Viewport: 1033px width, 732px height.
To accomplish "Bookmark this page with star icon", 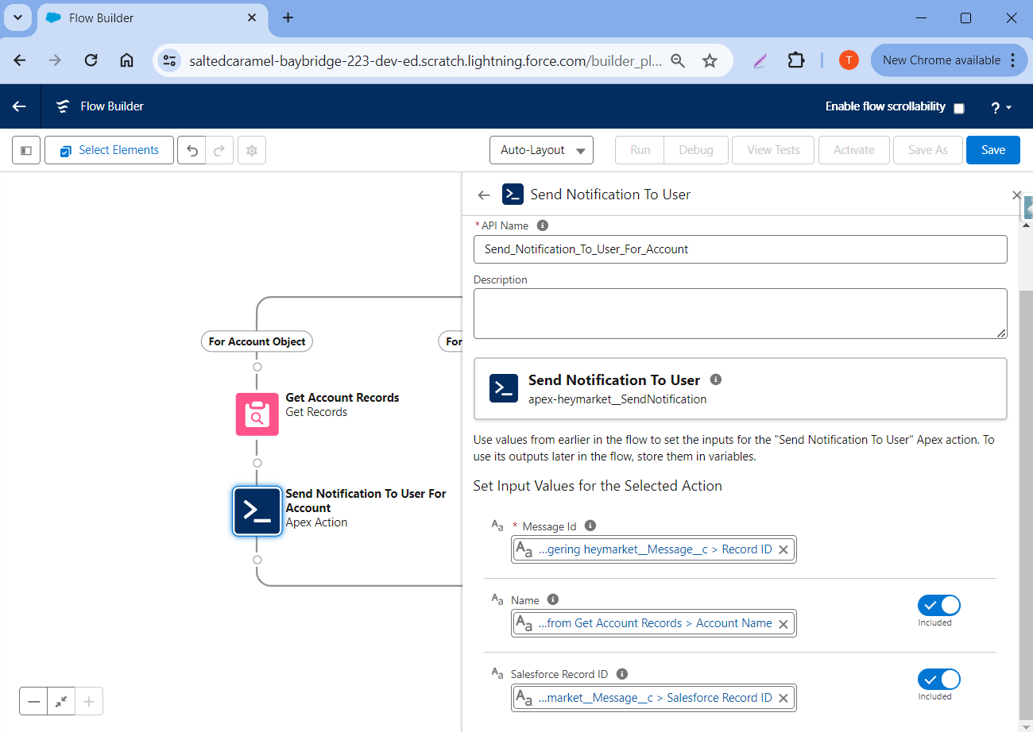I will tap(710, 60).
